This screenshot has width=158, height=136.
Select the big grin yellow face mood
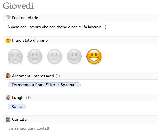pyautogui.click(x=94, y=56)
